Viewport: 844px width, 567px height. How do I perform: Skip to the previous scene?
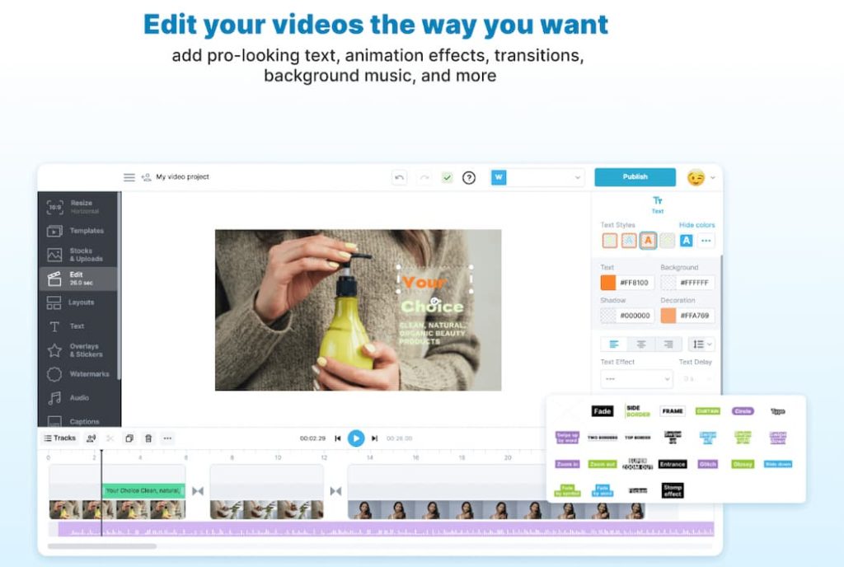(x=337, y=438)
